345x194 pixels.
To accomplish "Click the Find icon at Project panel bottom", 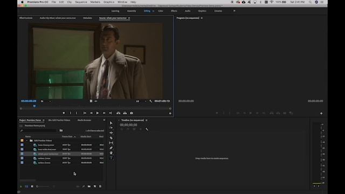I will pyautogui.click(x=84, y=186).
